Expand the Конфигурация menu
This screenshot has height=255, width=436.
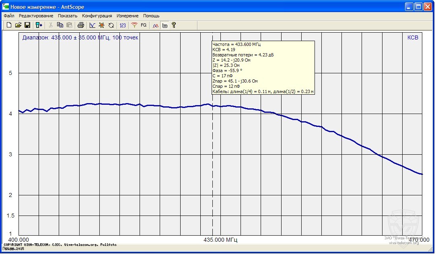click(x=97, y=16)
